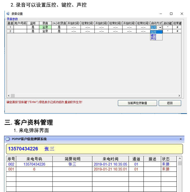190x192 pixels.
Task: Click the 启动键 * cell in channel 1
Action: tap(167, 27)
